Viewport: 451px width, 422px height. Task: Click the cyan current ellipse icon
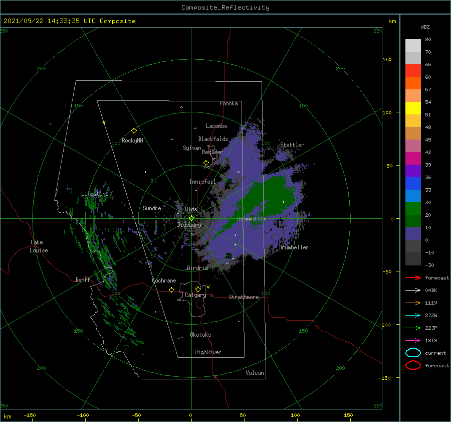coord(413,353)
